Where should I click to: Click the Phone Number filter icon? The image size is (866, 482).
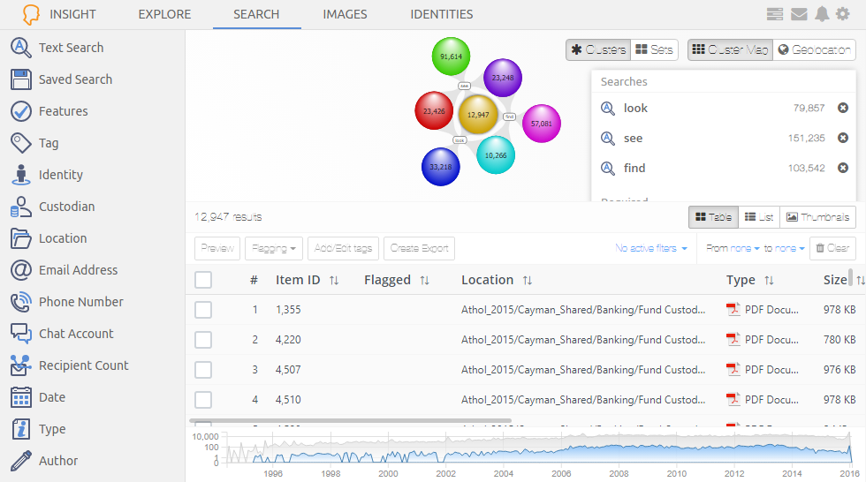(21, 302)
